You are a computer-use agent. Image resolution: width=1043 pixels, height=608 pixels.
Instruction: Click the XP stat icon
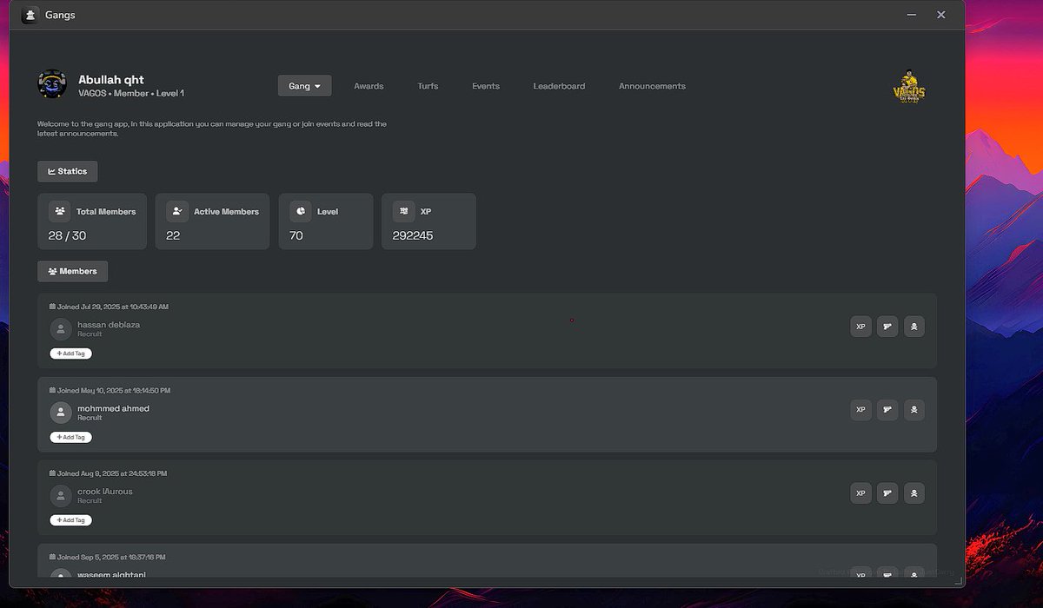tap(403, 211)
